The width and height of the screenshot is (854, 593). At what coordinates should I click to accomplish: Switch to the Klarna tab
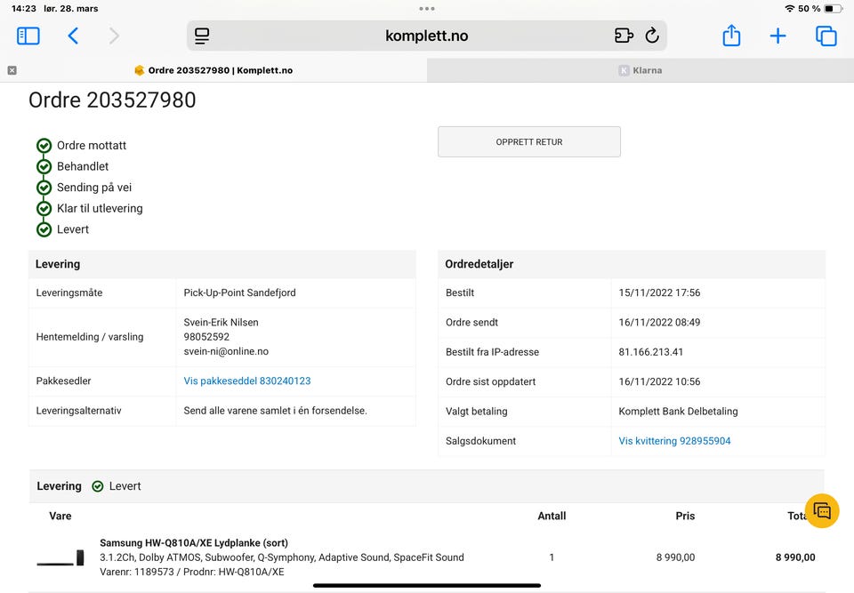pyautogui.click(x=640, y=70)
